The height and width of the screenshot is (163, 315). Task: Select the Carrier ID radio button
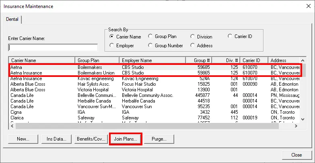[230, 36]
